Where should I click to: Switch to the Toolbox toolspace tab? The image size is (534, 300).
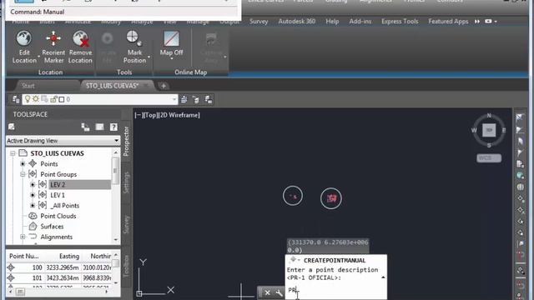(126, 266)
